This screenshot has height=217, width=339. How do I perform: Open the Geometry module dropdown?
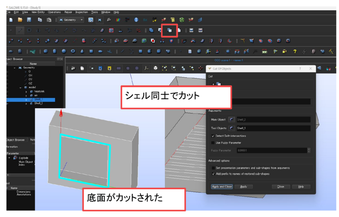tap(82, 20)
